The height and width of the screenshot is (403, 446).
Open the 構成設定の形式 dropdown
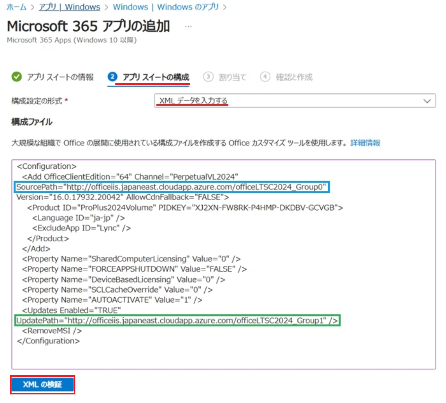[x=295, y=101]
